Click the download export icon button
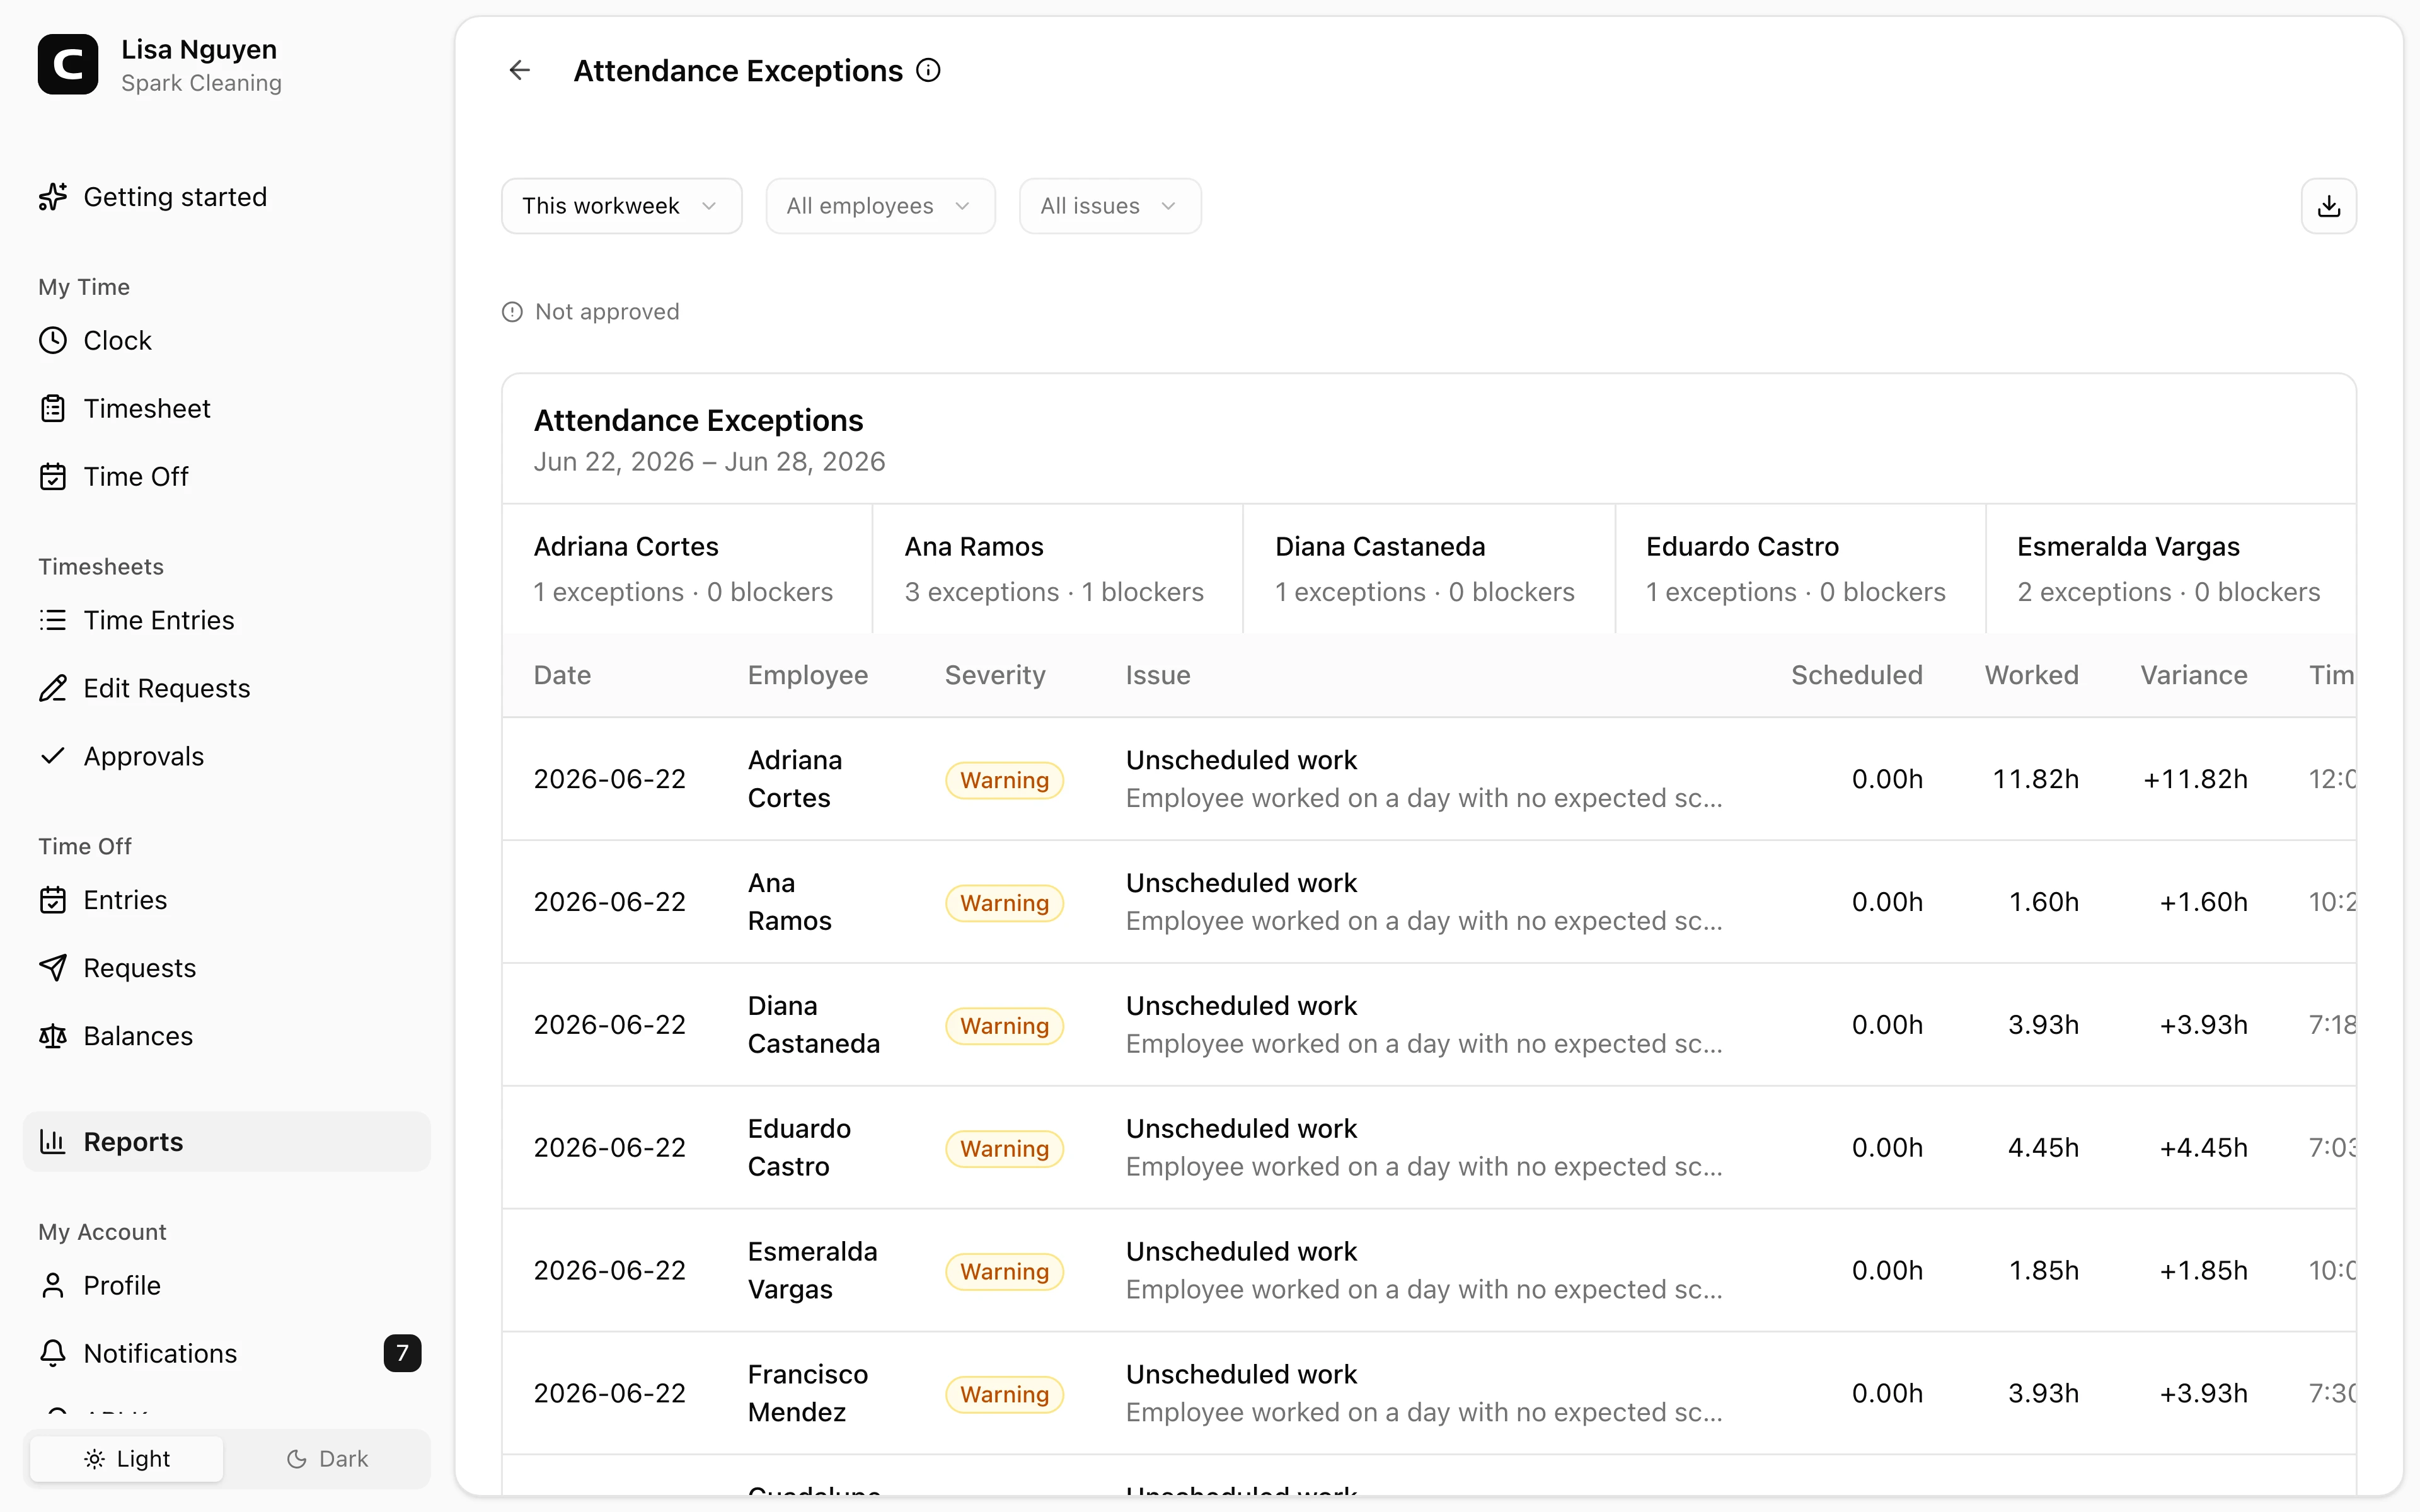The width and height of the screenshot is (2420, 1512). point(2328,206)
